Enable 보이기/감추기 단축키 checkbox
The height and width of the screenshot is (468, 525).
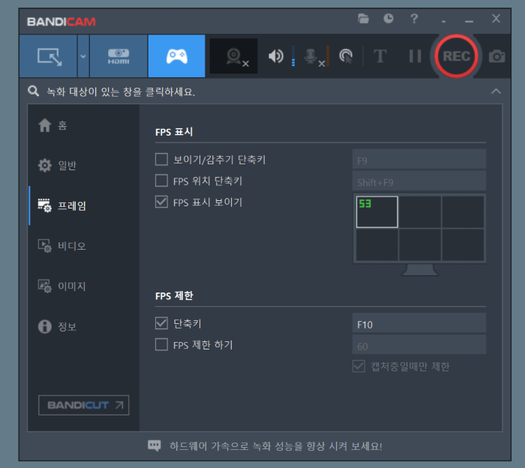click(x=161, y=159)
